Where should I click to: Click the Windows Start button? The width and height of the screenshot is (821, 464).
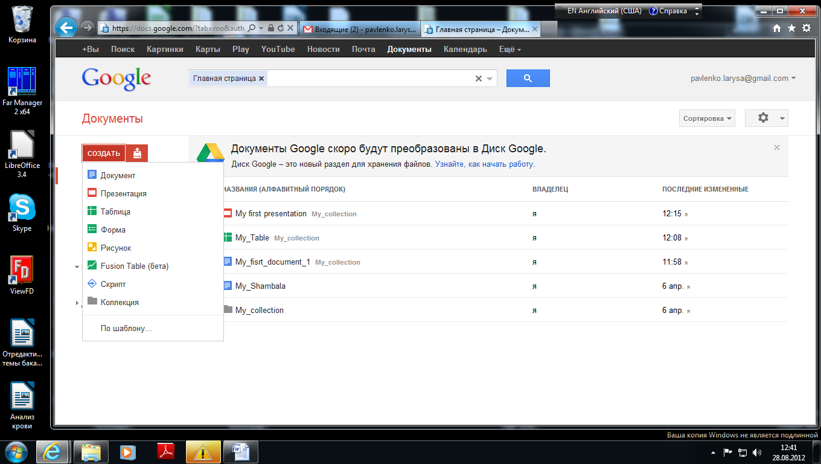[16, 451]
